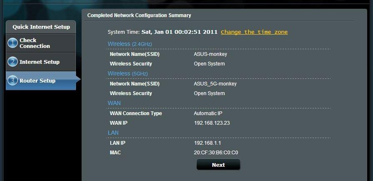Click the ASUS-monkey SSID value
373x181 pixels.
pos(210,54)
